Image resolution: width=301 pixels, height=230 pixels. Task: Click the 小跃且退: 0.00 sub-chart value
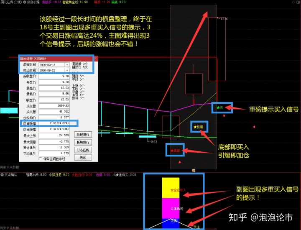[x=59, y=175]
